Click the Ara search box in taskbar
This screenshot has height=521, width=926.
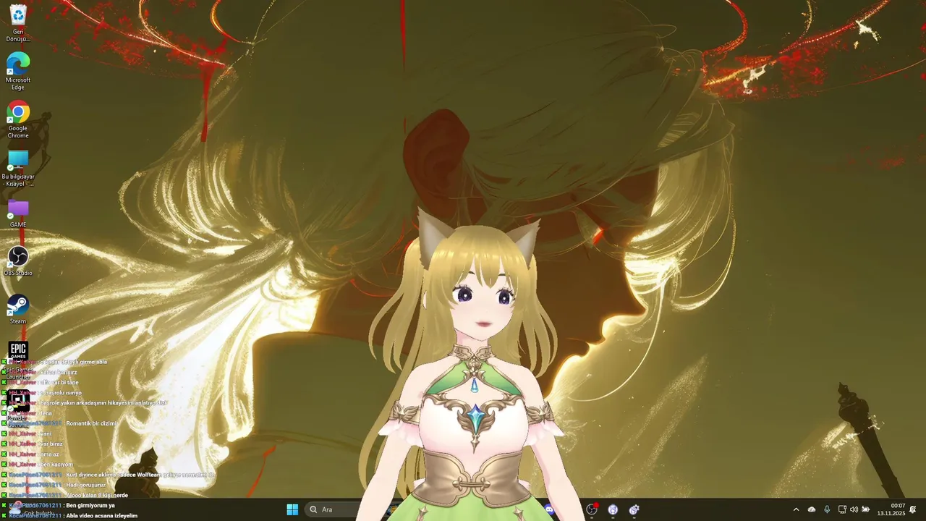click(332, 509)
